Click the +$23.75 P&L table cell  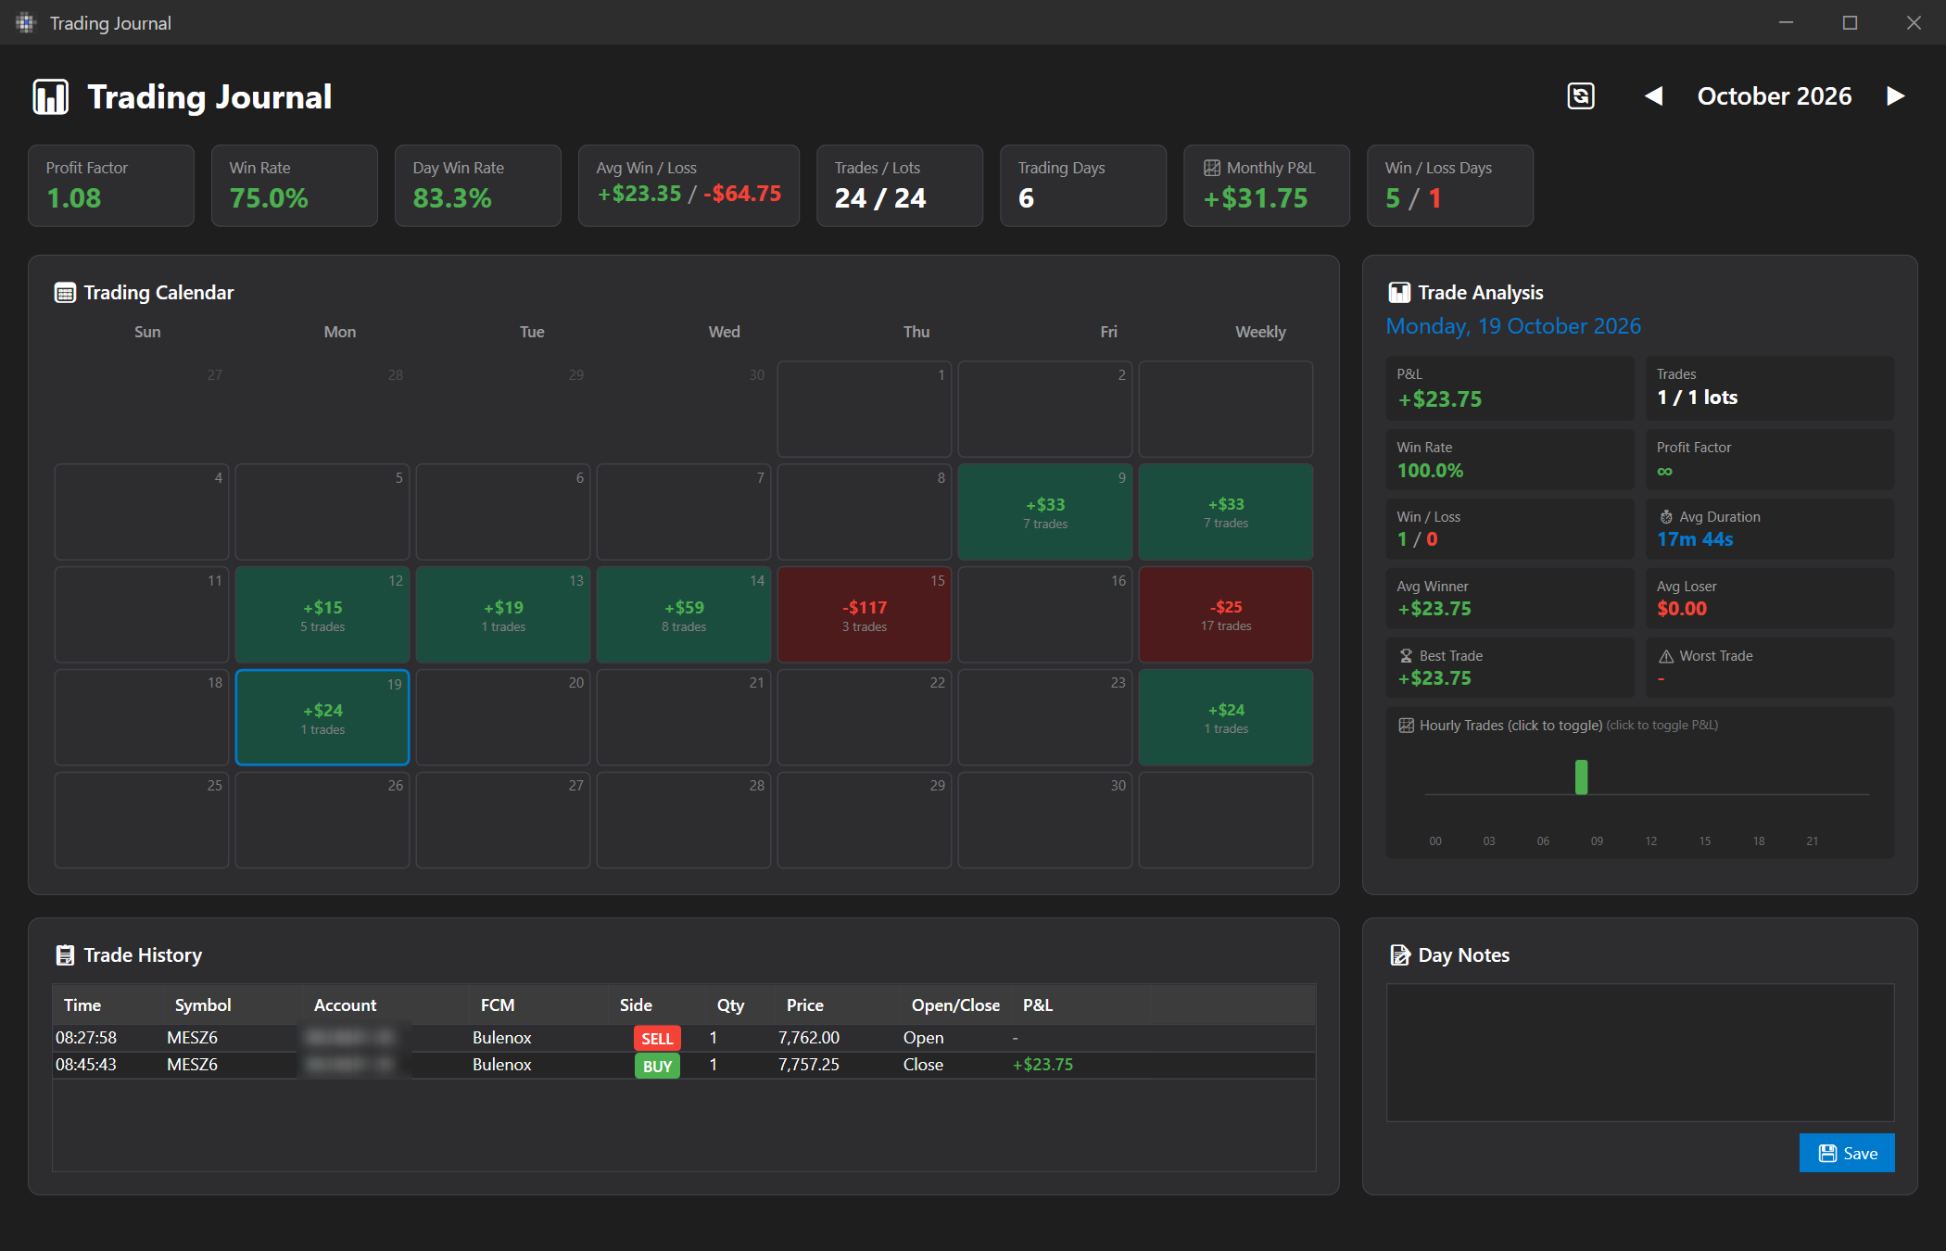[1042, 1065]
